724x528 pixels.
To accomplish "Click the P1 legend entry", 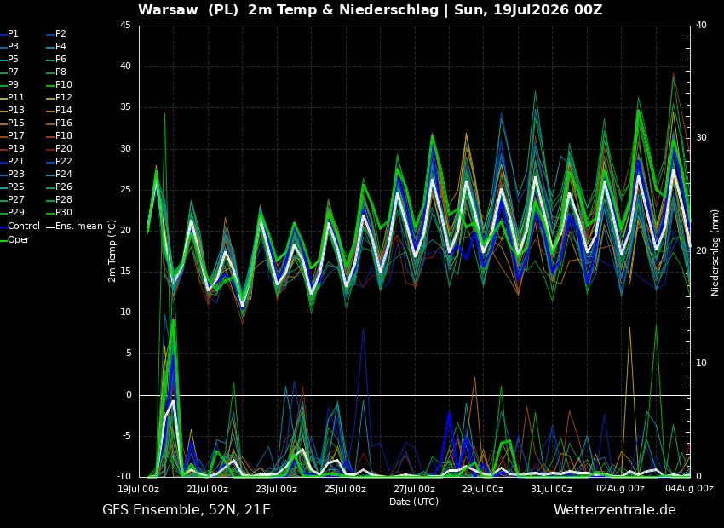I will click(x=9, y=34).
